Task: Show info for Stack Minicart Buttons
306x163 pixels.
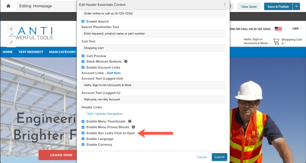Action: pos(126,61)
